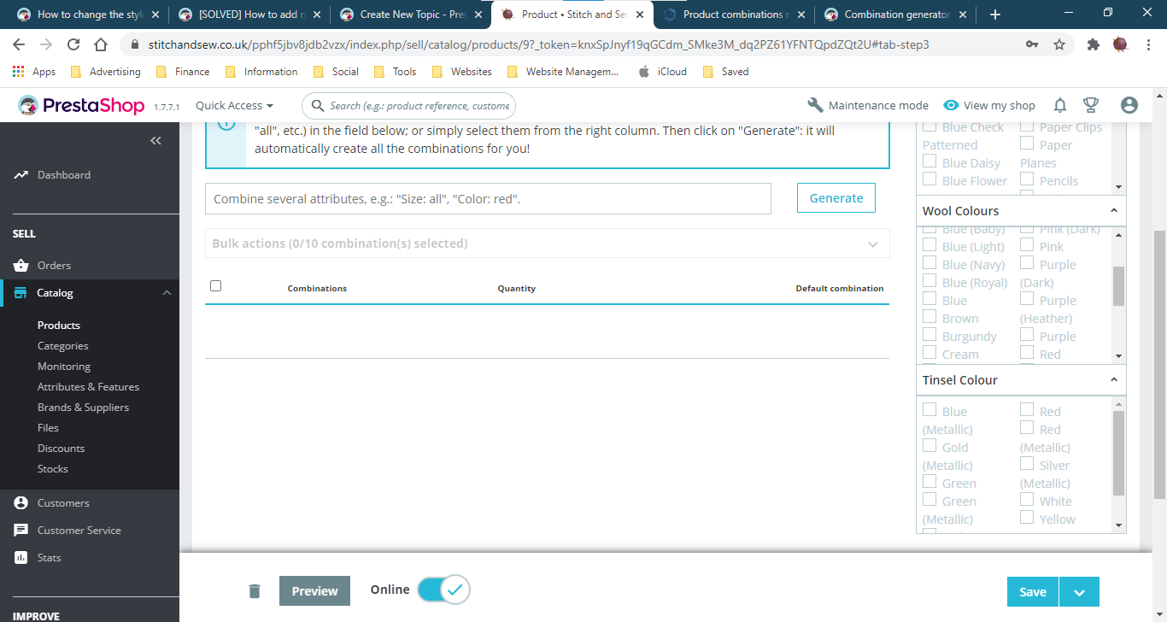Screen dimensions: 1167x622
Task: Open Discounts in the Catalog menu
Action: pos(61,449)
